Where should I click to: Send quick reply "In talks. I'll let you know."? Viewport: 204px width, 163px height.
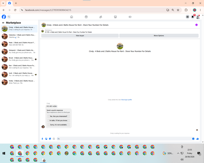[58, 121]
